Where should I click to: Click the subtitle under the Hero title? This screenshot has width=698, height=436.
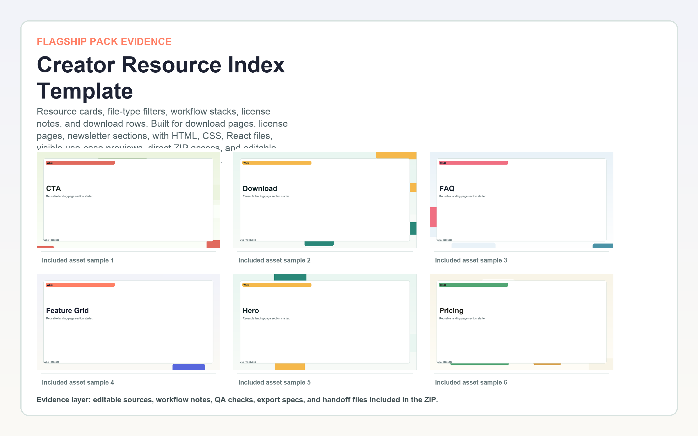tap(266, 319)
